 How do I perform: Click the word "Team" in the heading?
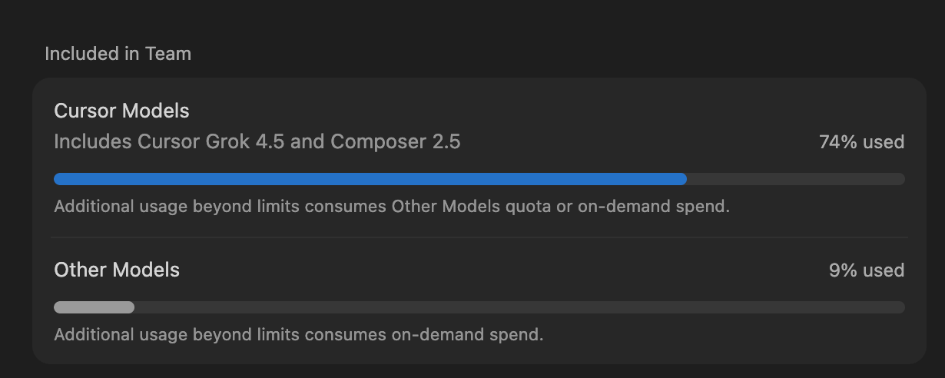tap(170, 54)
